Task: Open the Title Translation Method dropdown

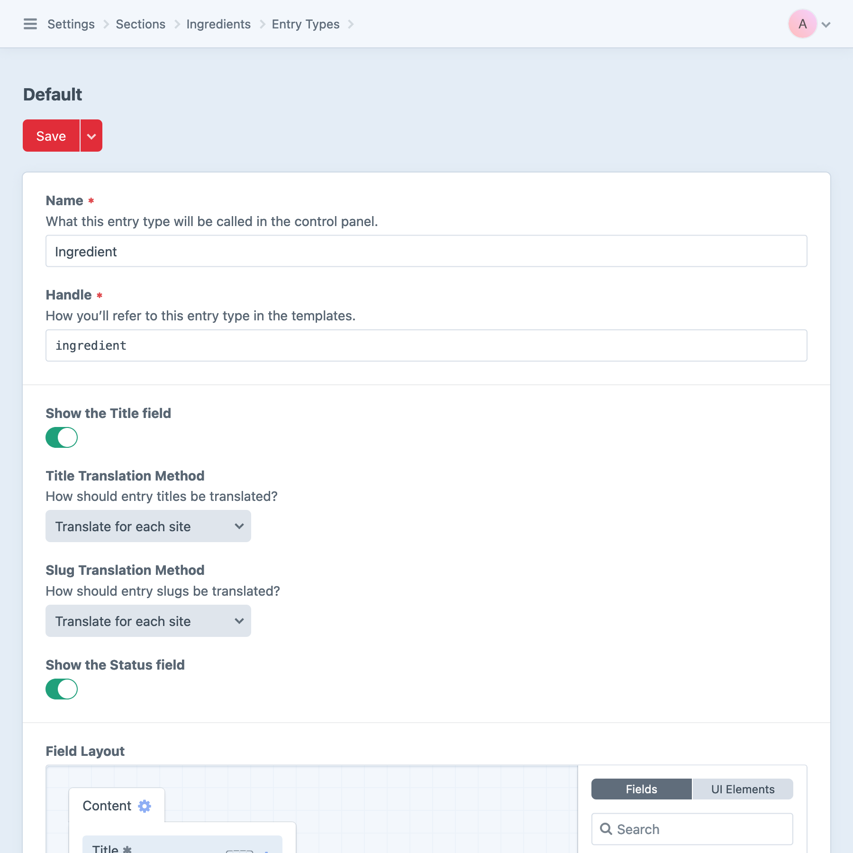Action: point(148,526)
